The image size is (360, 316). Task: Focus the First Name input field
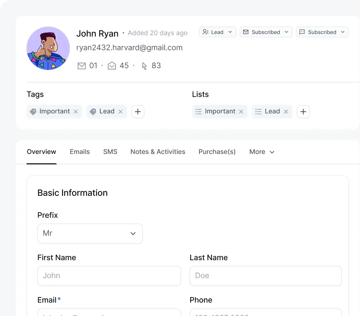(109, 276)
